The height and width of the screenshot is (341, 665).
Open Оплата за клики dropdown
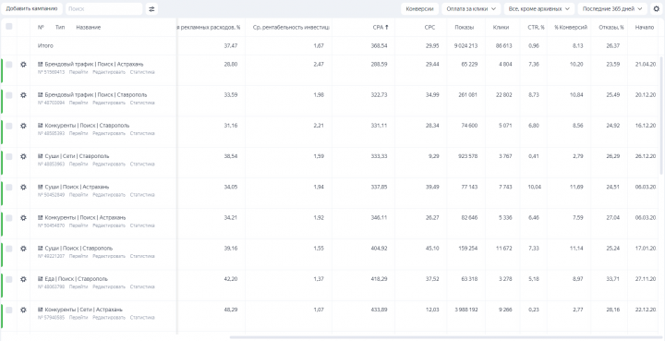(x=471, y=8)
